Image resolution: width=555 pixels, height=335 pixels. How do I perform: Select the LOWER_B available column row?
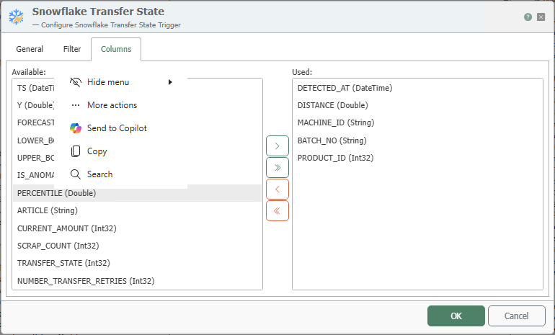pos(35,140)
